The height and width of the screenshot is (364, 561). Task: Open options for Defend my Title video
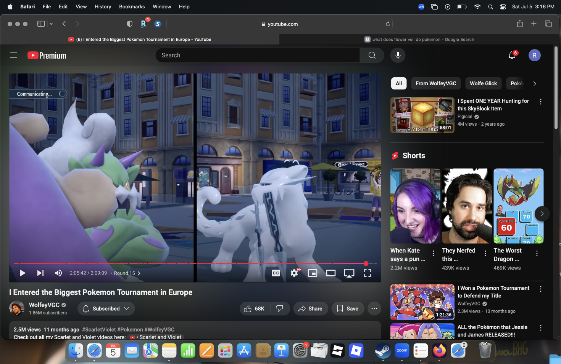tap(541, 289)
